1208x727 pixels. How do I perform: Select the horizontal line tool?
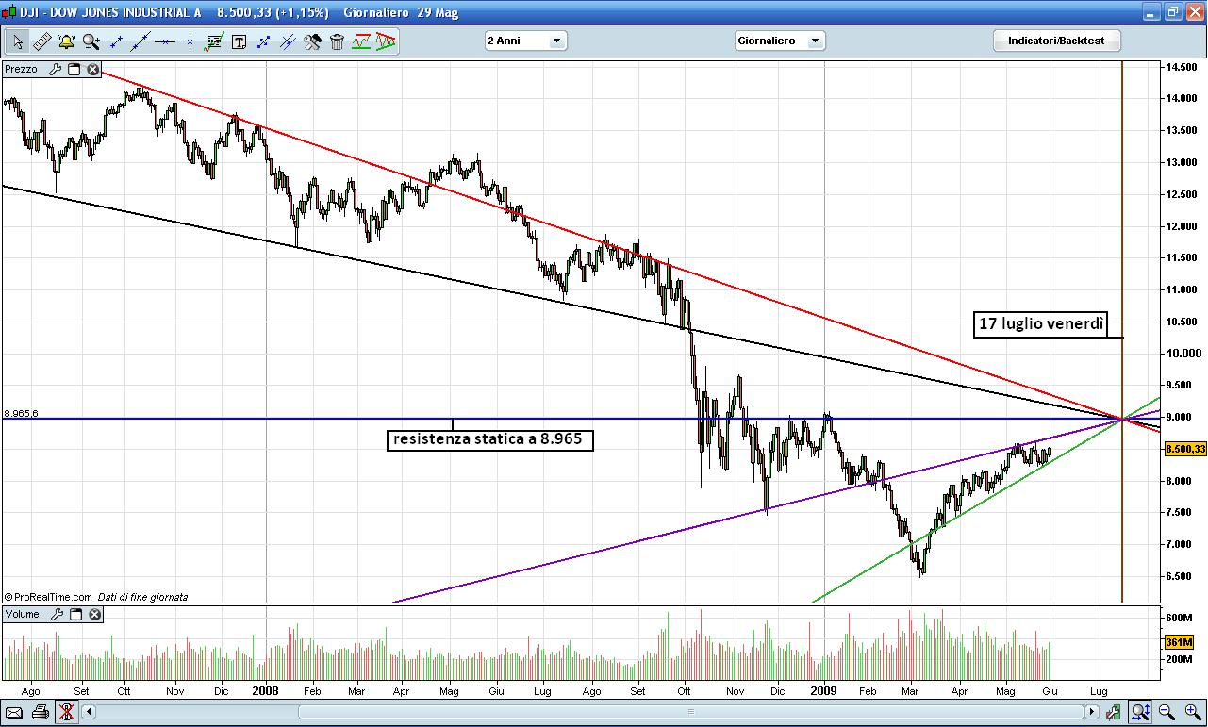(x=165, y=41)
